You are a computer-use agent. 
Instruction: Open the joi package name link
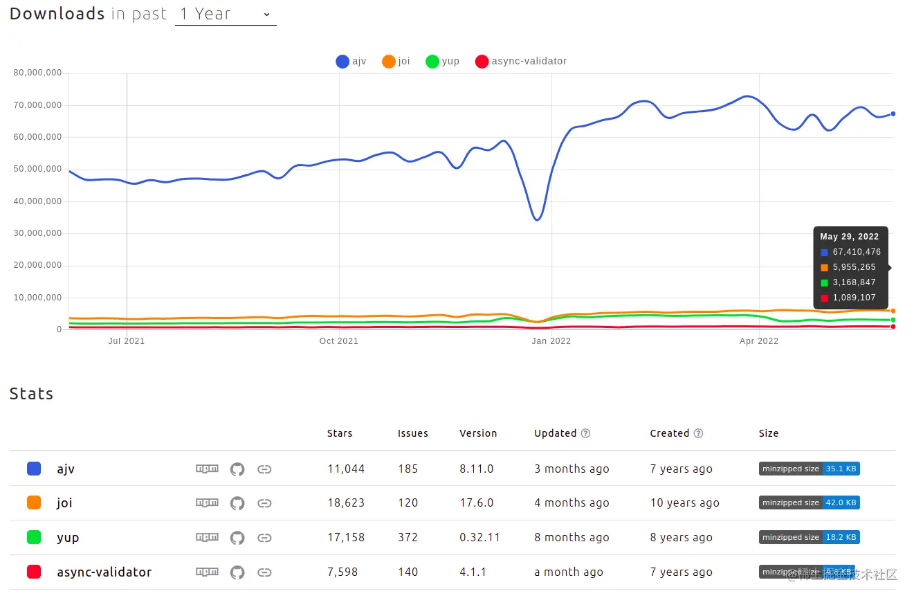[x=64, y=503]
